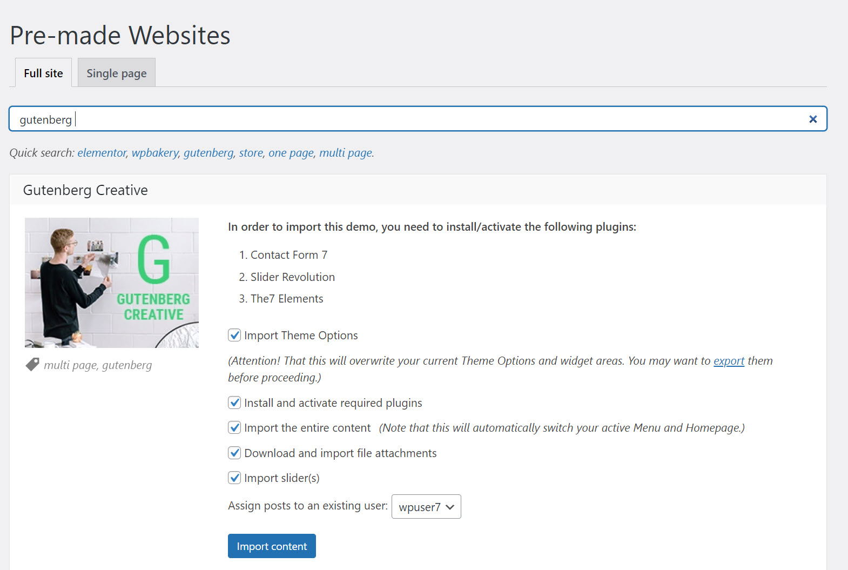Image resolution: width=848 pixels, height=570 pixels.
Task: Click the Slider Revolution list item
Action: 293,277
